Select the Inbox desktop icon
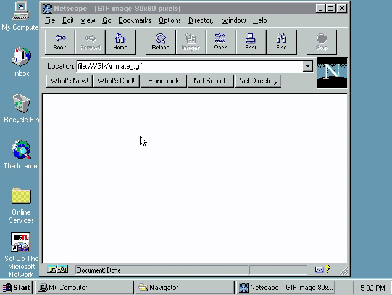392x295 pixels. click(x=21, y=62)
